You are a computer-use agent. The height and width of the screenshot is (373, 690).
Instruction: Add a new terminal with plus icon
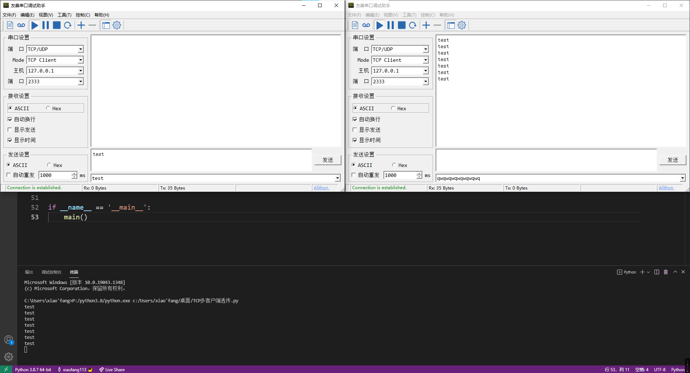coord(642,272)
